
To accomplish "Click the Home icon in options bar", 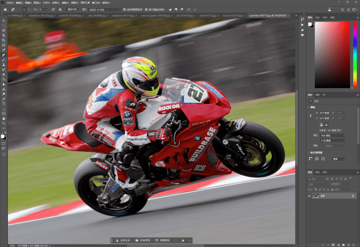I will 5,9.
